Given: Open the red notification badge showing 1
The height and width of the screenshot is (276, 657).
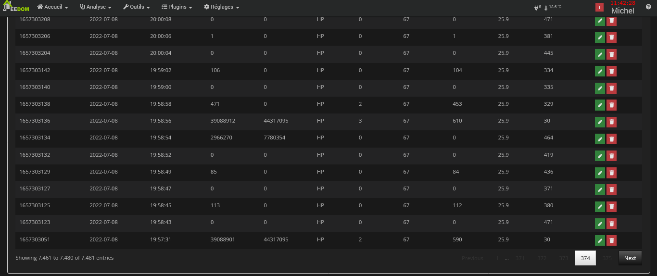Looking at the screenshot, I should 599,7.
